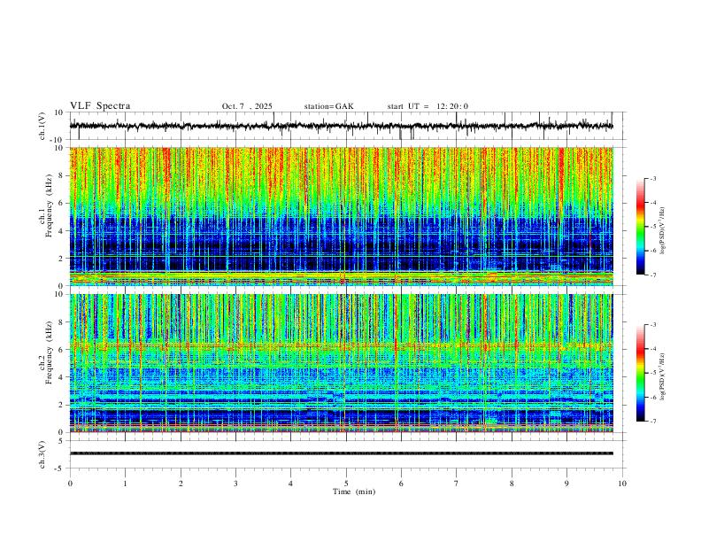701x542 pixels.
Task: Click the "2" kHz tick of ch.1 spectrogram
Action: (62, 259)
